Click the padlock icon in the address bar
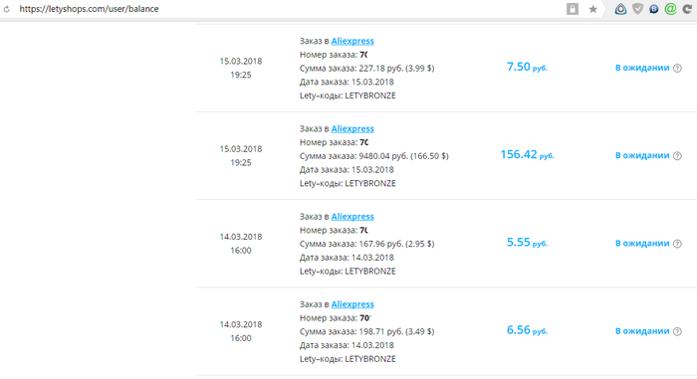This screenshot has height=379, width=697. click(573, 9)
